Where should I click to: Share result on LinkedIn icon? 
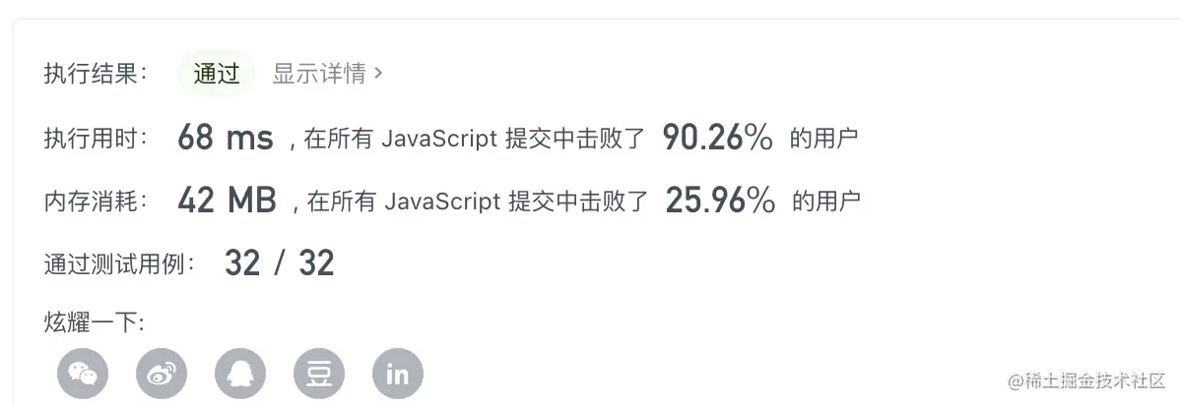tap(397, 374)
